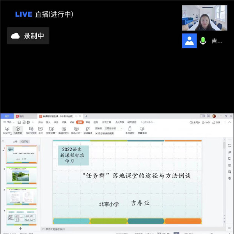Select the highlighted 放映 ribbon tab

[x=80, y=122]
